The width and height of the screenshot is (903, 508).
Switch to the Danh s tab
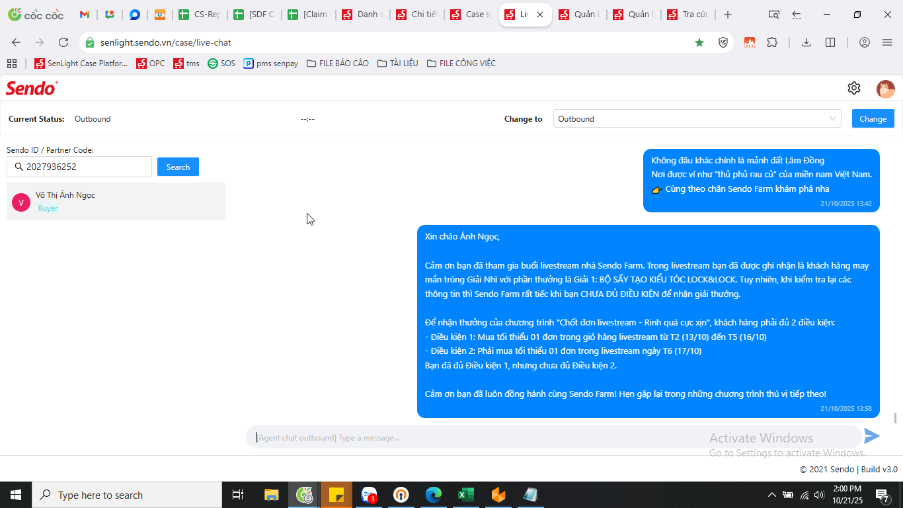(x=364, y=15)
